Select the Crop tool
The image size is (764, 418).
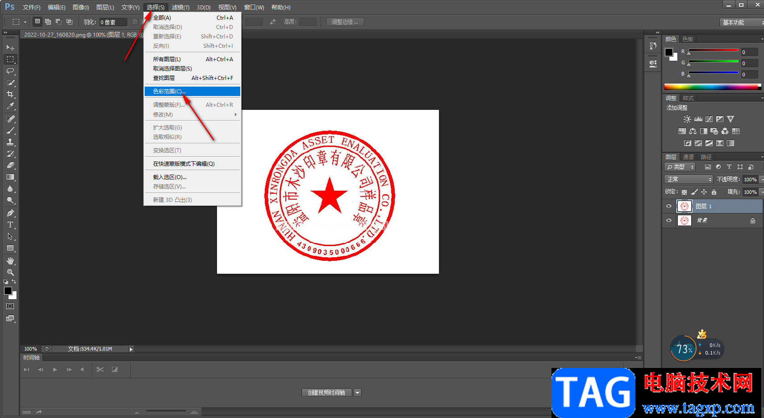click(x=10, y=94)
